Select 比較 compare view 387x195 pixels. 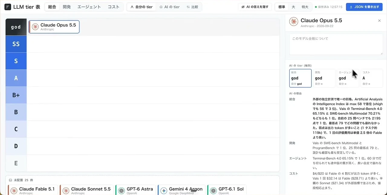pyautogui.click(x=192, y=7)
